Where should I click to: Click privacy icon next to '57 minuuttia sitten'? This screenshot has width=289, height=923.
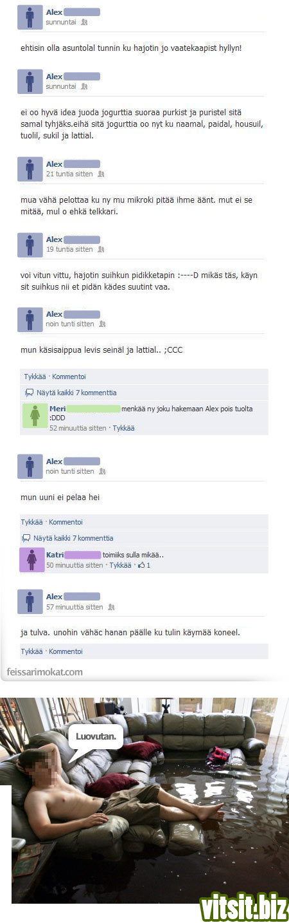pyautogui.click(x=111, y=607)
